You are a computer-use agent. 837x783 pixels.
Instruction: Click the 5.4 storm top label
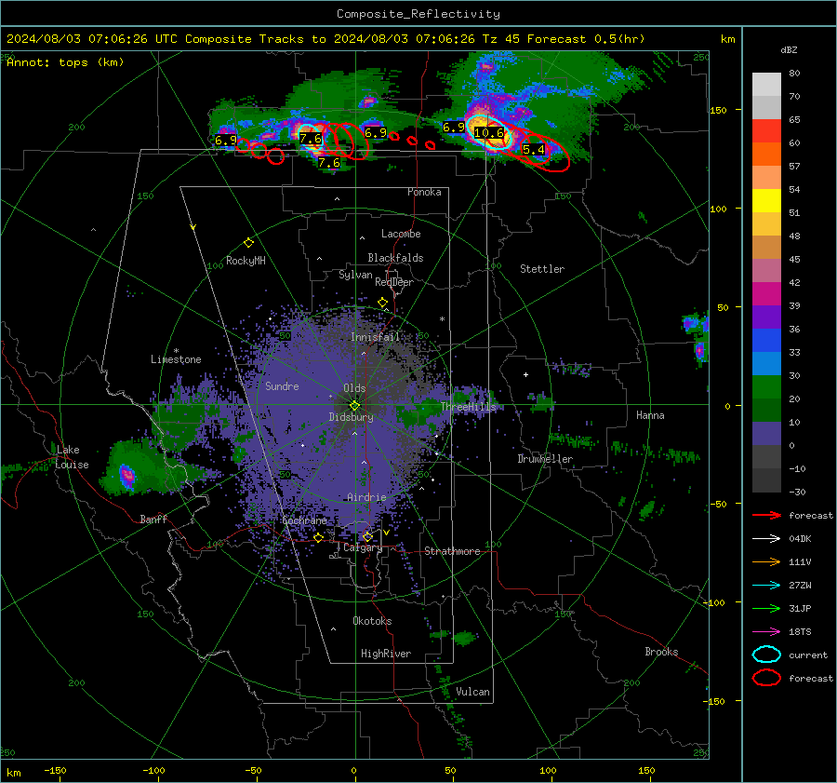[533, 150]
